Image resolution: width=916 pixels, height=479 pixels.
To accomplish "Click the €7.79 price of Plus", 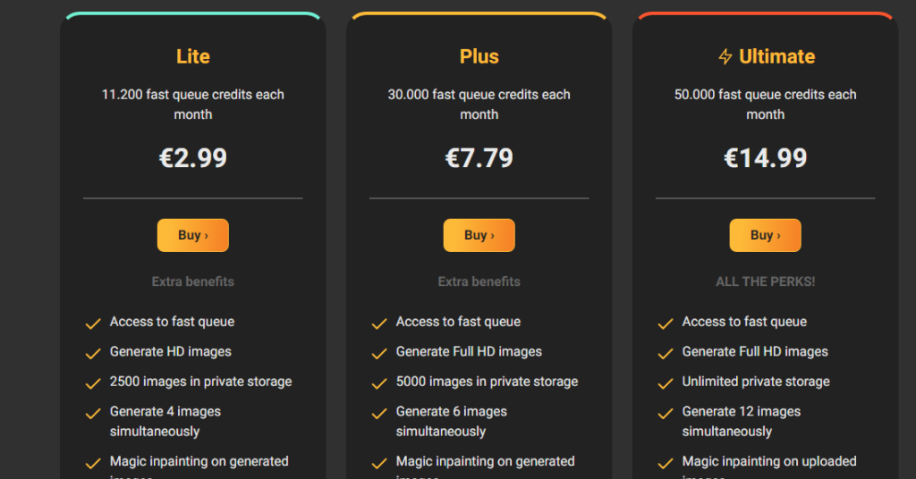I will tap(479, 158).
